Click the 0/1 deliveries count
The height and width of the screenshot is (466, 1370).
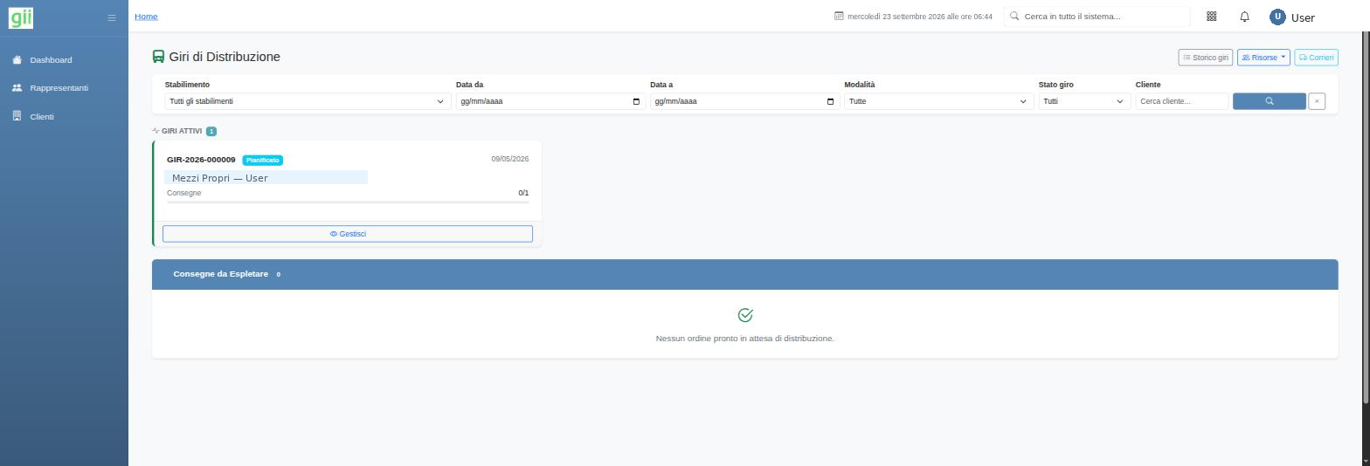point(523,193)
